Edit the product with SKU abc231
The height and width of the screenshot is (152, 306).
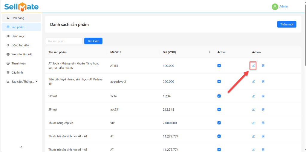click(x=253, y=110)
